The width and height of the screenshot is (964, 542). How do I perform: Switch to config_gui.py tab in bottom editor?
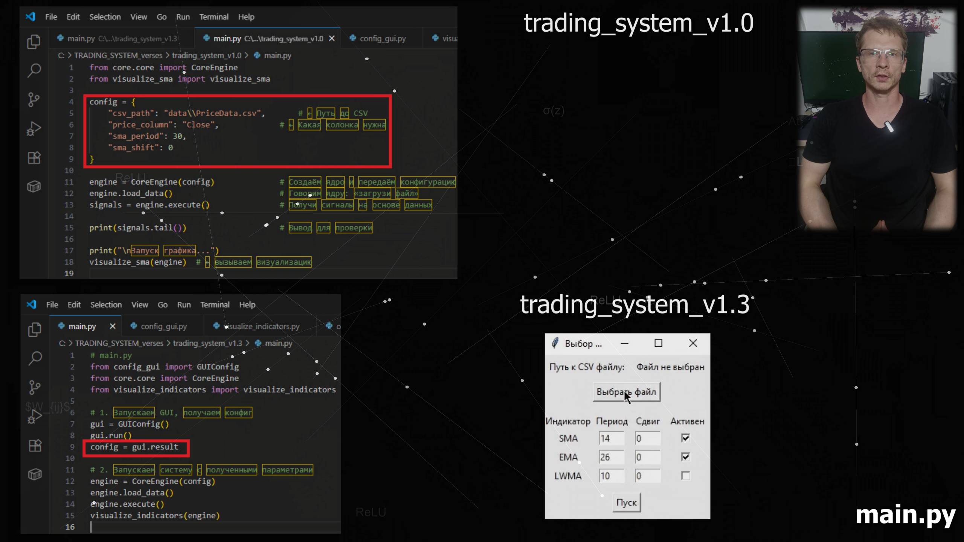click(163, 326)
